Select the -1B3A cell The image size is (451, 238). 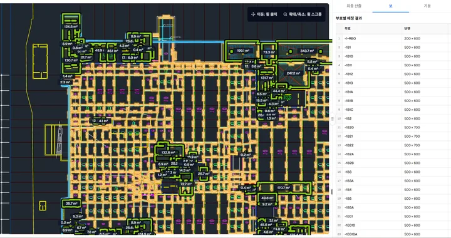[x=371, y=181]
